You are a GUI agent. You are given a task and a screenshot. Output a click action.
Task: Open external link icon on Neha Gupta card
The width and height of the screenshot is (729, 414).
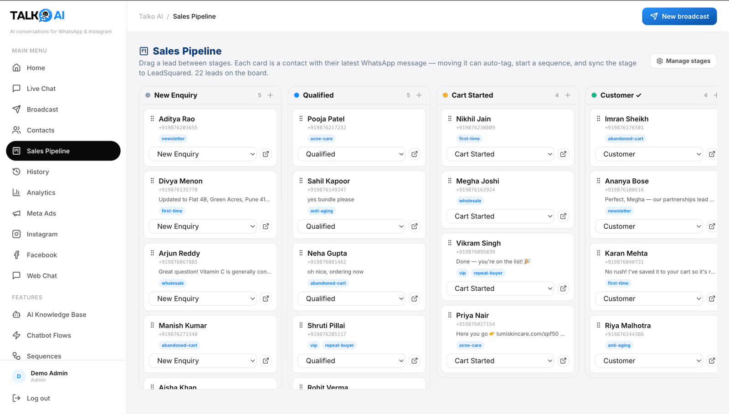415,298
